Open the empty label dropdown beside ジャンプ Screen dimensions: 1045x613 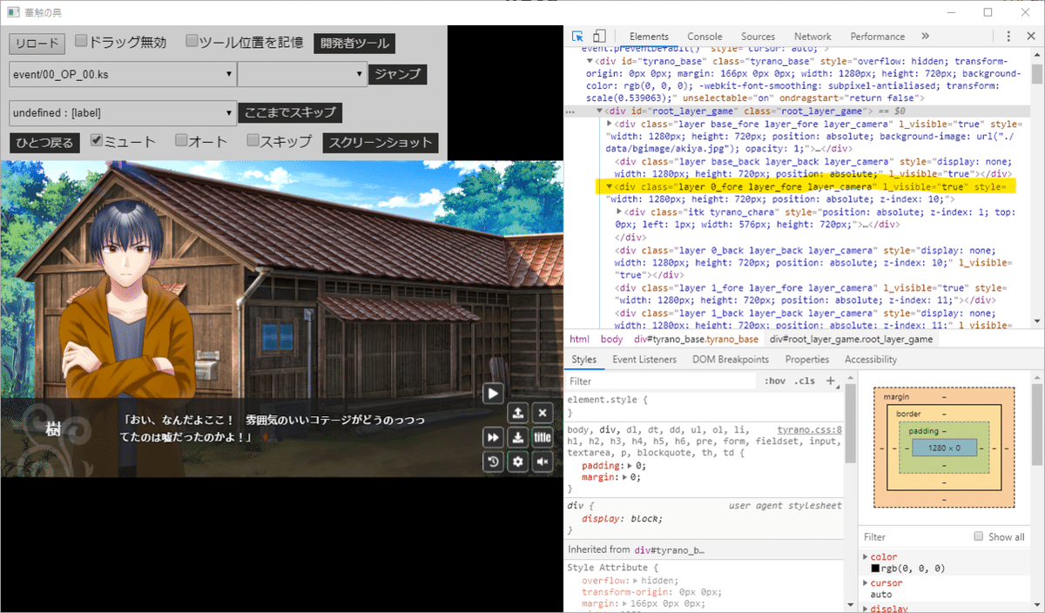(x=302, y=74)
